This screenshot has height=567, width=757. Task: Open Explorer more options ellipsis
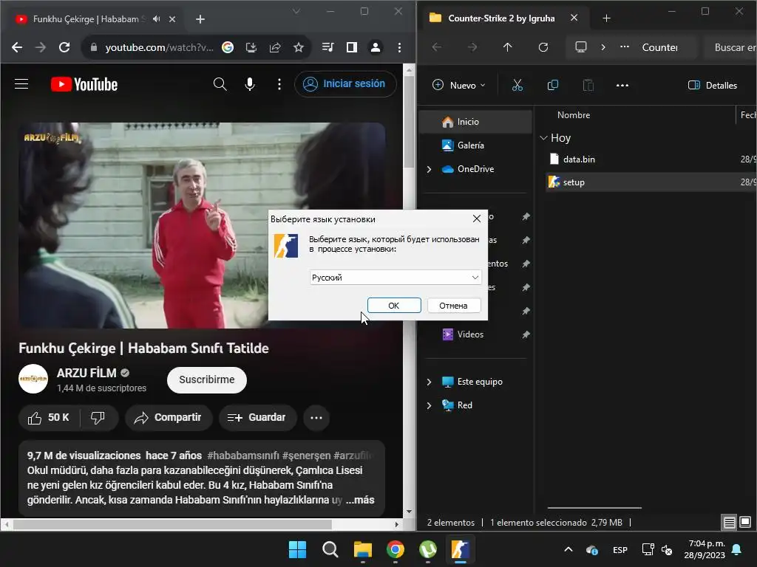tap(622, 86)
